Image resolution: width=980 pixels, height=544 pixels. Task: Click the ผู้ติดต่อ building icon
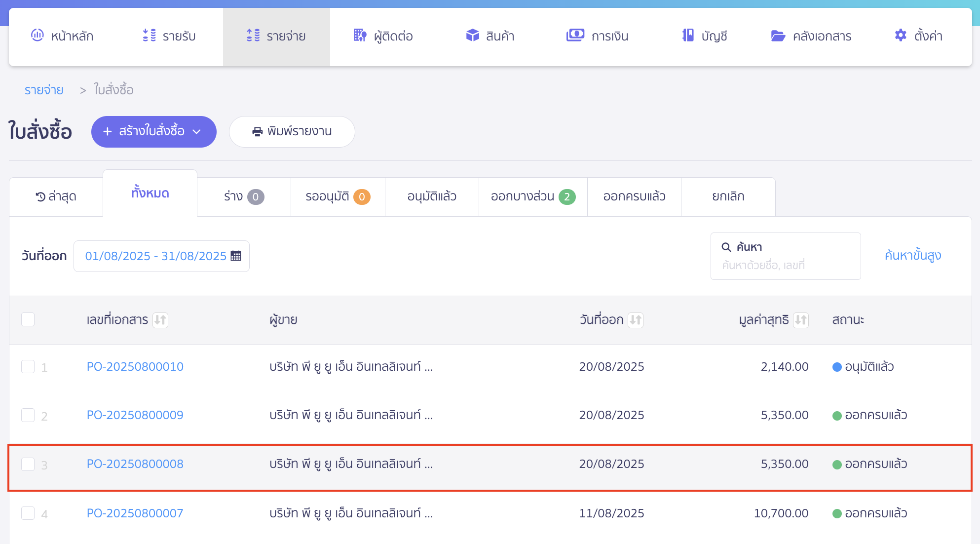pyautogui.click(x=360, y=36)
